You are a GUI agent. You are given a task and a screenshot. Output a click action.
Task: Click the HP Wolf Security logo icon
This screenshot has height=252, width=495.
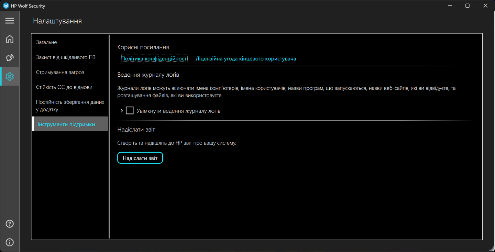point(6,6)
